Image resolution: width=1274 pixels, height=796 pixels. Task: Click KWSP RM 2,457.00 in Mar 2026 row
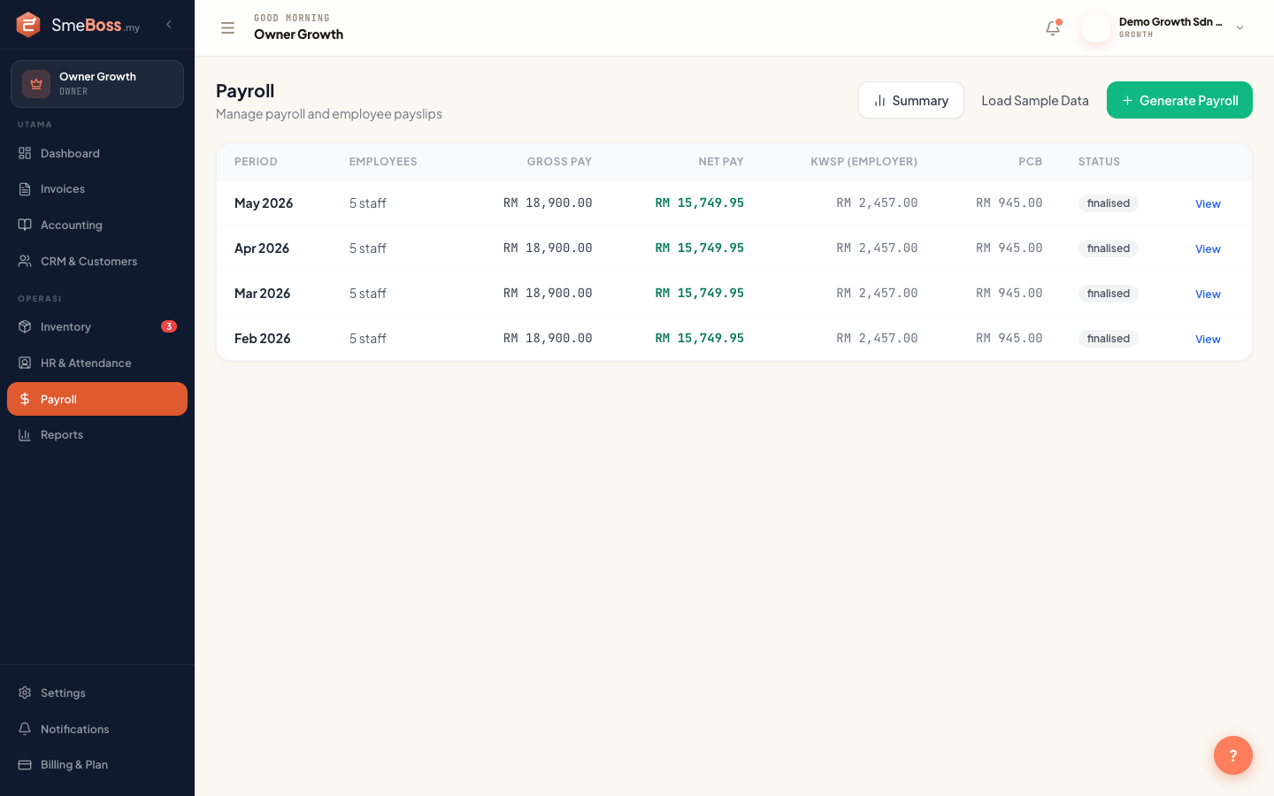pyautogui.click(x=877, y=293)
